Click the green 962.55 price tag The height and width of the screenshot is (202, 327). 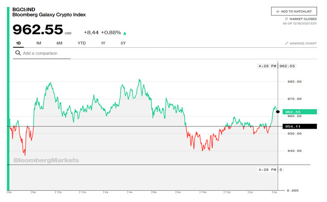pos(300,112)
